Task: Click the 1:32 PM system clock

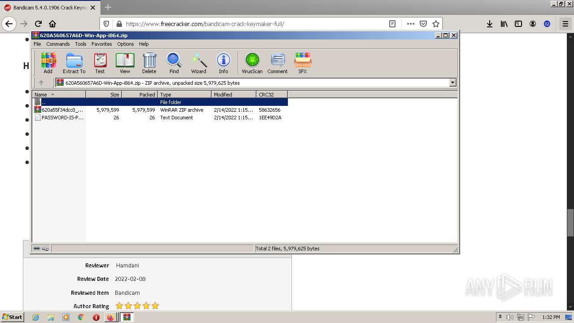Action: [x=551, y=317]
